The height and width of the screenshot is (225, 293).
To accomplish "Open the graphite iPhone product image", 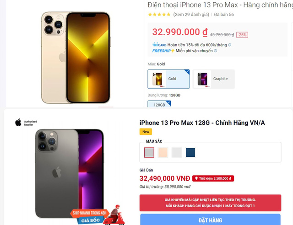I will 69,174.
